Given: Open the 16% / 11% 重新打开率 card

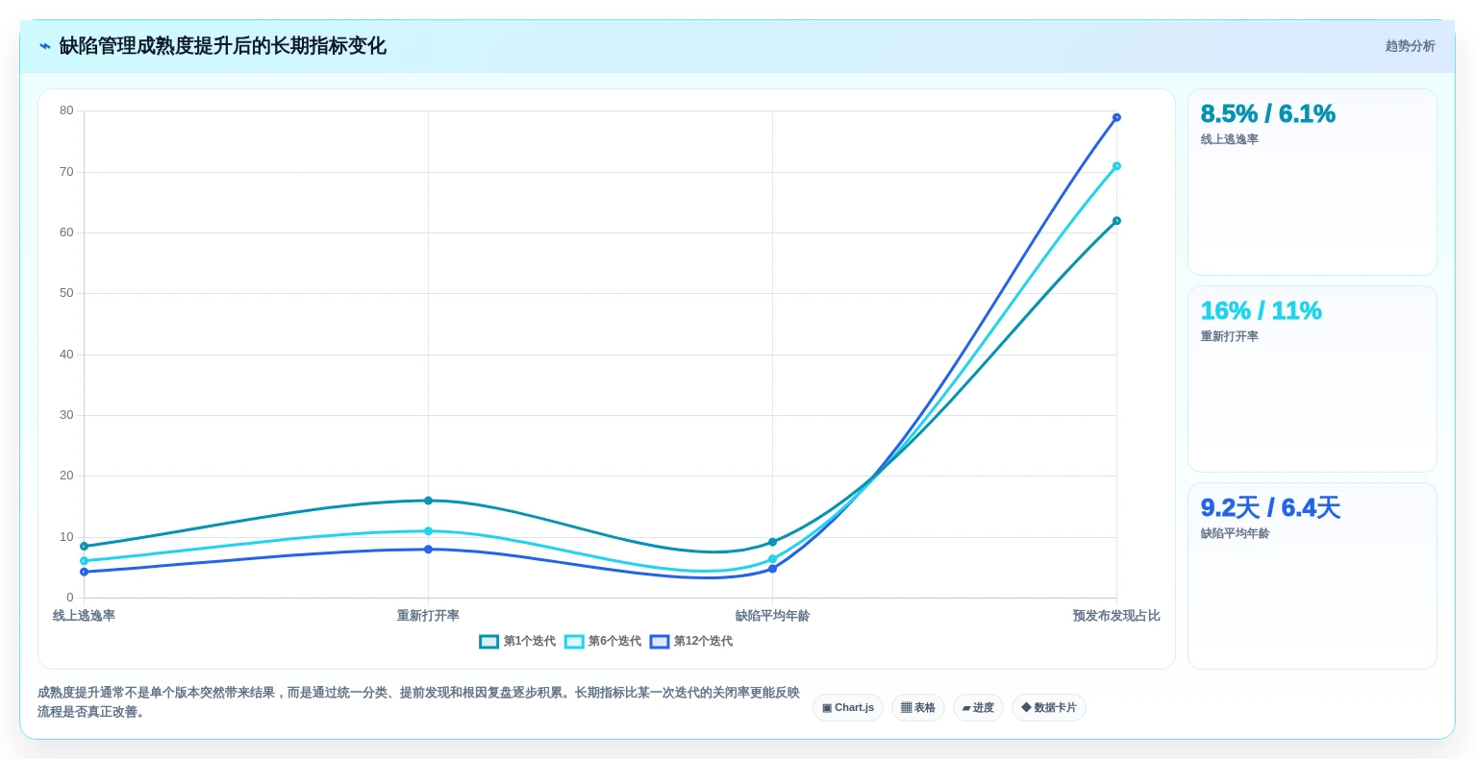Looking at the screenshot, I should 1312,379.
